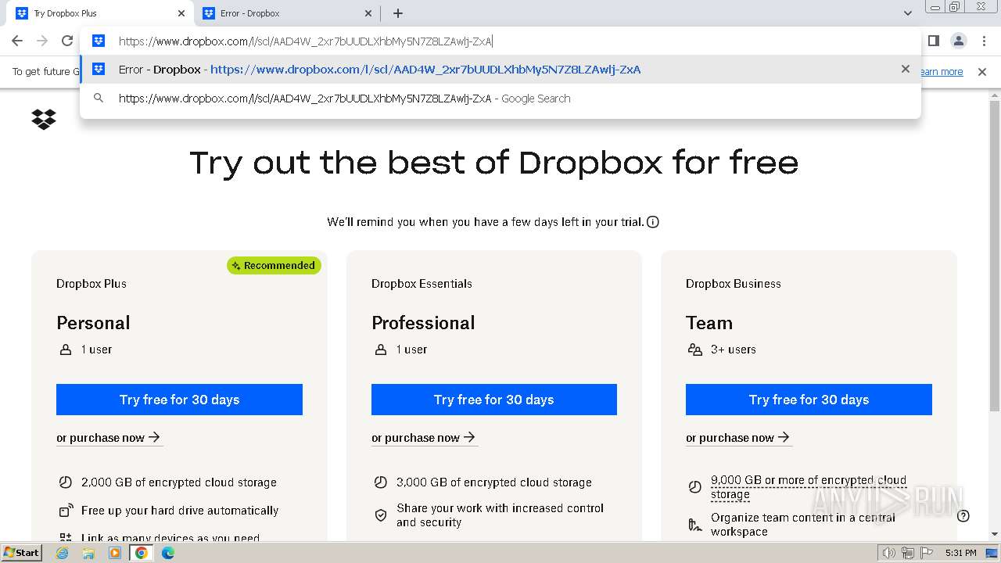
Task: Click inside the address bar URL field
Action: pos(500,41)
